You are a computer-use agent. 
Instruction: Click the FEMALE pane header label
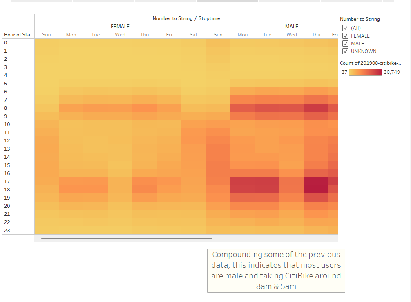[120, 26]
